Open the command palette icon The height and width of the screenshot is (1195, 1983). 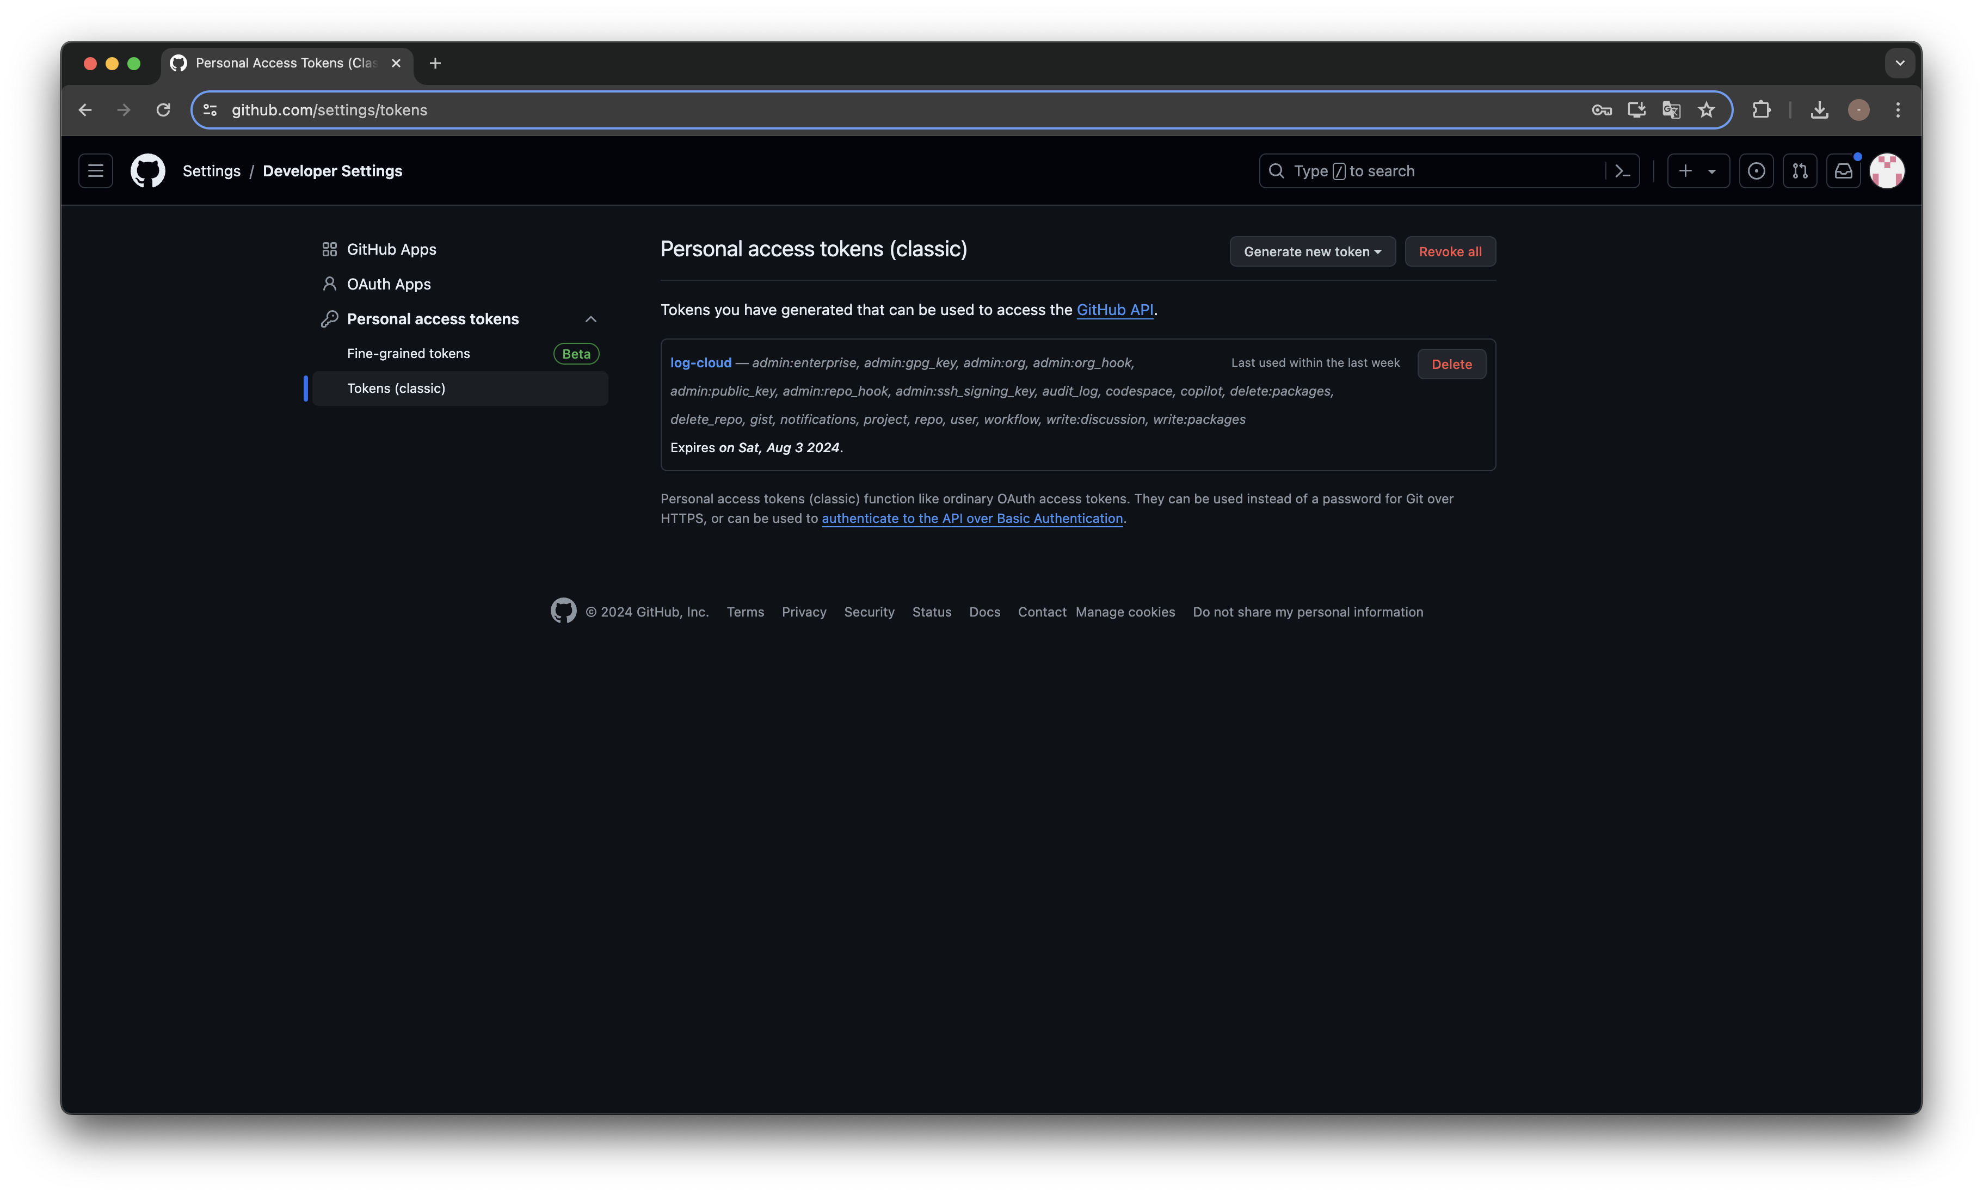[1622, 171]
